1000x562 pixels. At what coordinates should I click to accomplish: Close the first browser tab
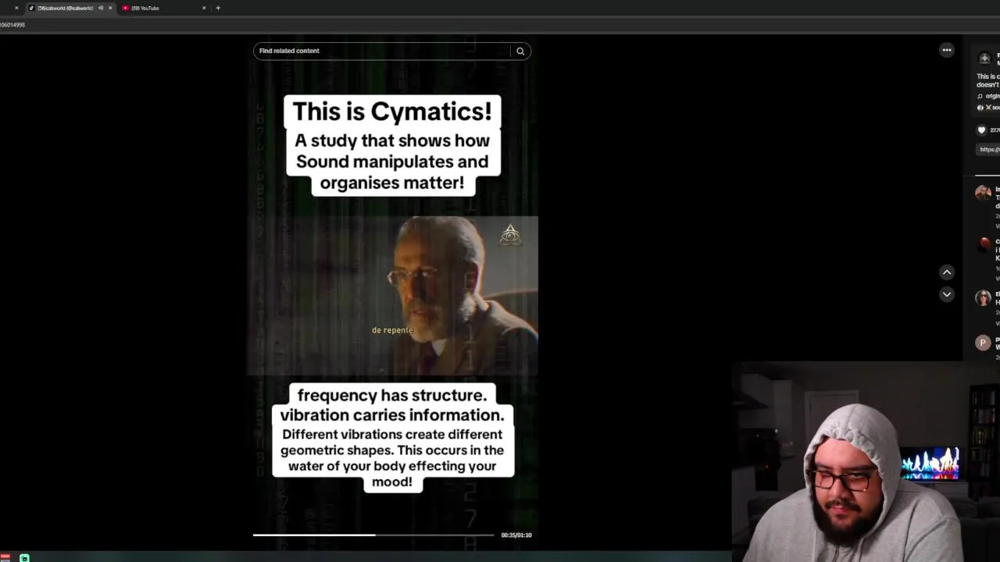(x=16, y=8)
